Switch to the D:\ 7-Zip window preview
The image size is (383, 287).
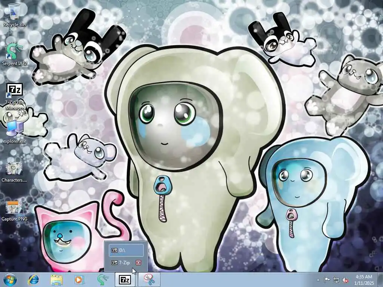126,250
